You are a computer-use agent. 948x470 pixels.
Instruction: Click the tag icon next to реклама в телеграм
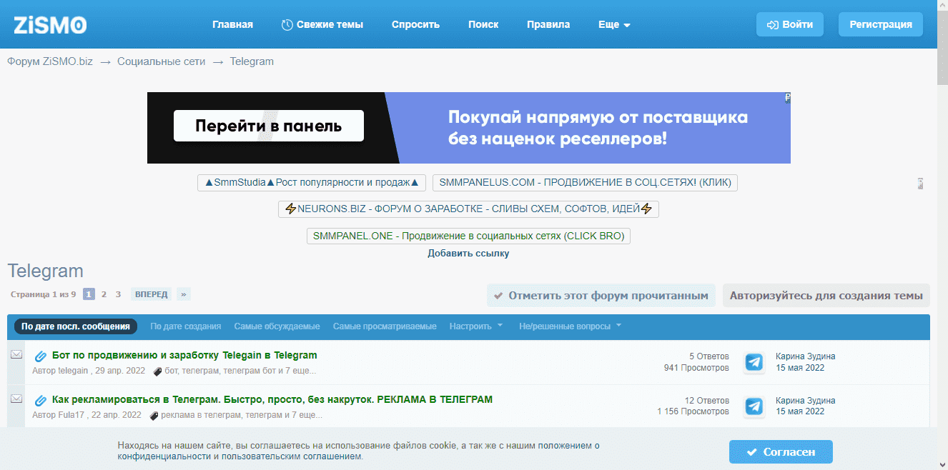pos(154,416)
